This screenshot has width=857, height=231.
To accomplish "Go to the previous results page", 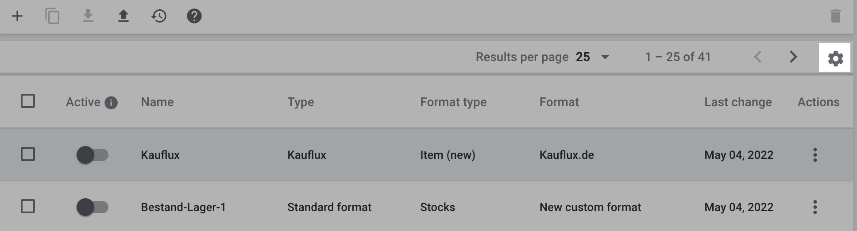I will pos(758,57).
